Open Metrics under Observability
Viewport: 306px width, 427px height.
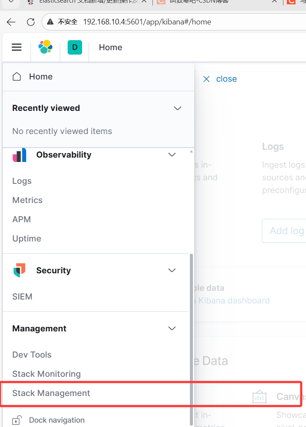pyautogui.click(x=28, y=200)
